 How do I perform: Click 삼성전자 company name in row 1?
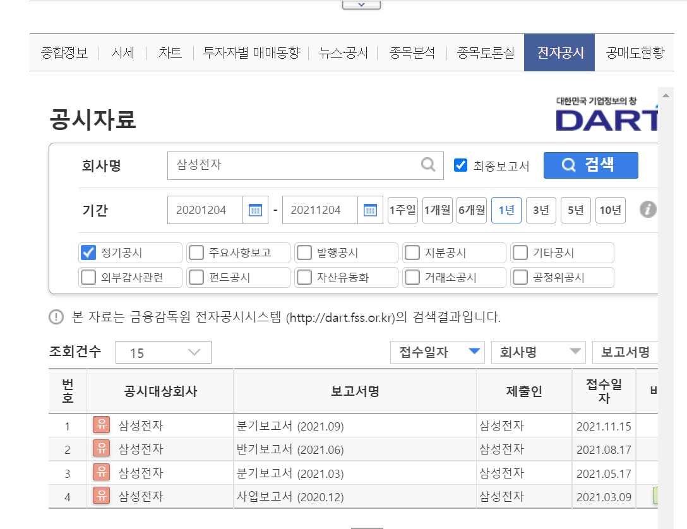[x=141, y=425]
